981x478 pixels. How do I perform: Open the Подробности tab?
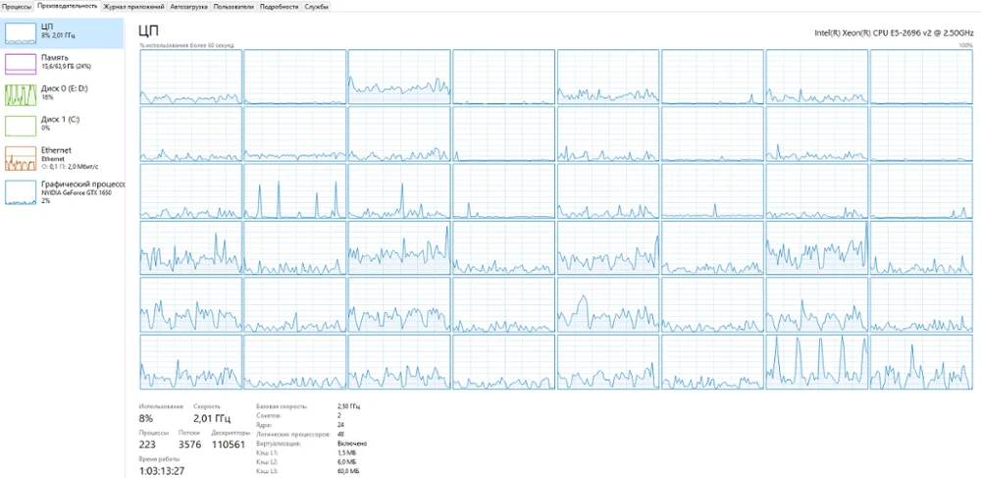point(279,6)
